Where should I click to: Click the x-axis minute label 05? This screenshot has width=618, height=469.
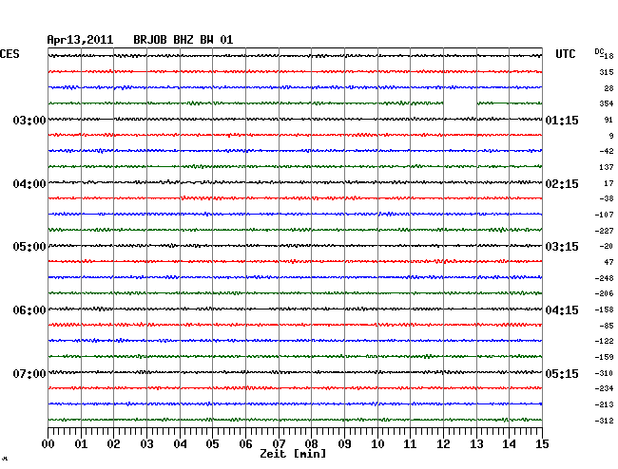212,444
